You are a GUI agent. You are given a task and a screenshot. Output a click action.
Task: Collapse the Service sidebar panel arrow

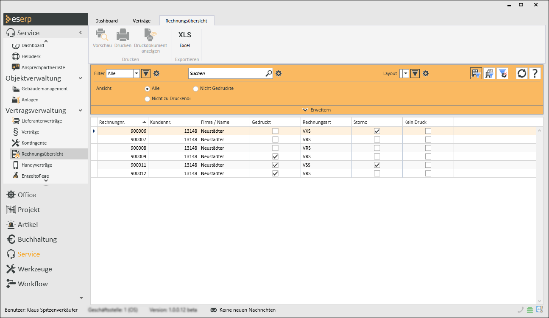click(81, 33)
